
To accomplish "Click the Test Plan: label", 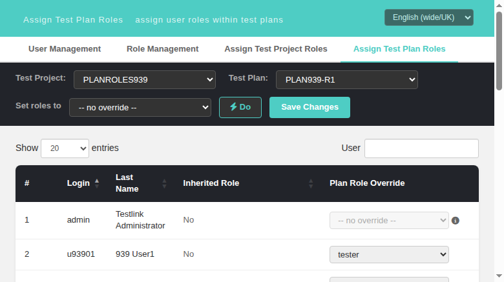I will click(248, 78).
